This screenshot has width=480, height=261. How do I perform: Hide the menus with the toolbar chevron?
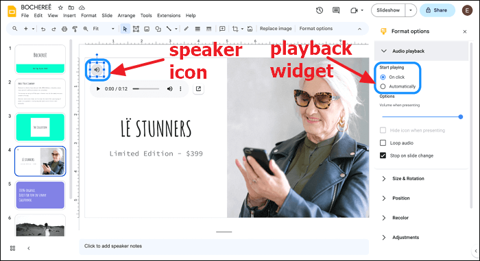(x=360, y=29)
